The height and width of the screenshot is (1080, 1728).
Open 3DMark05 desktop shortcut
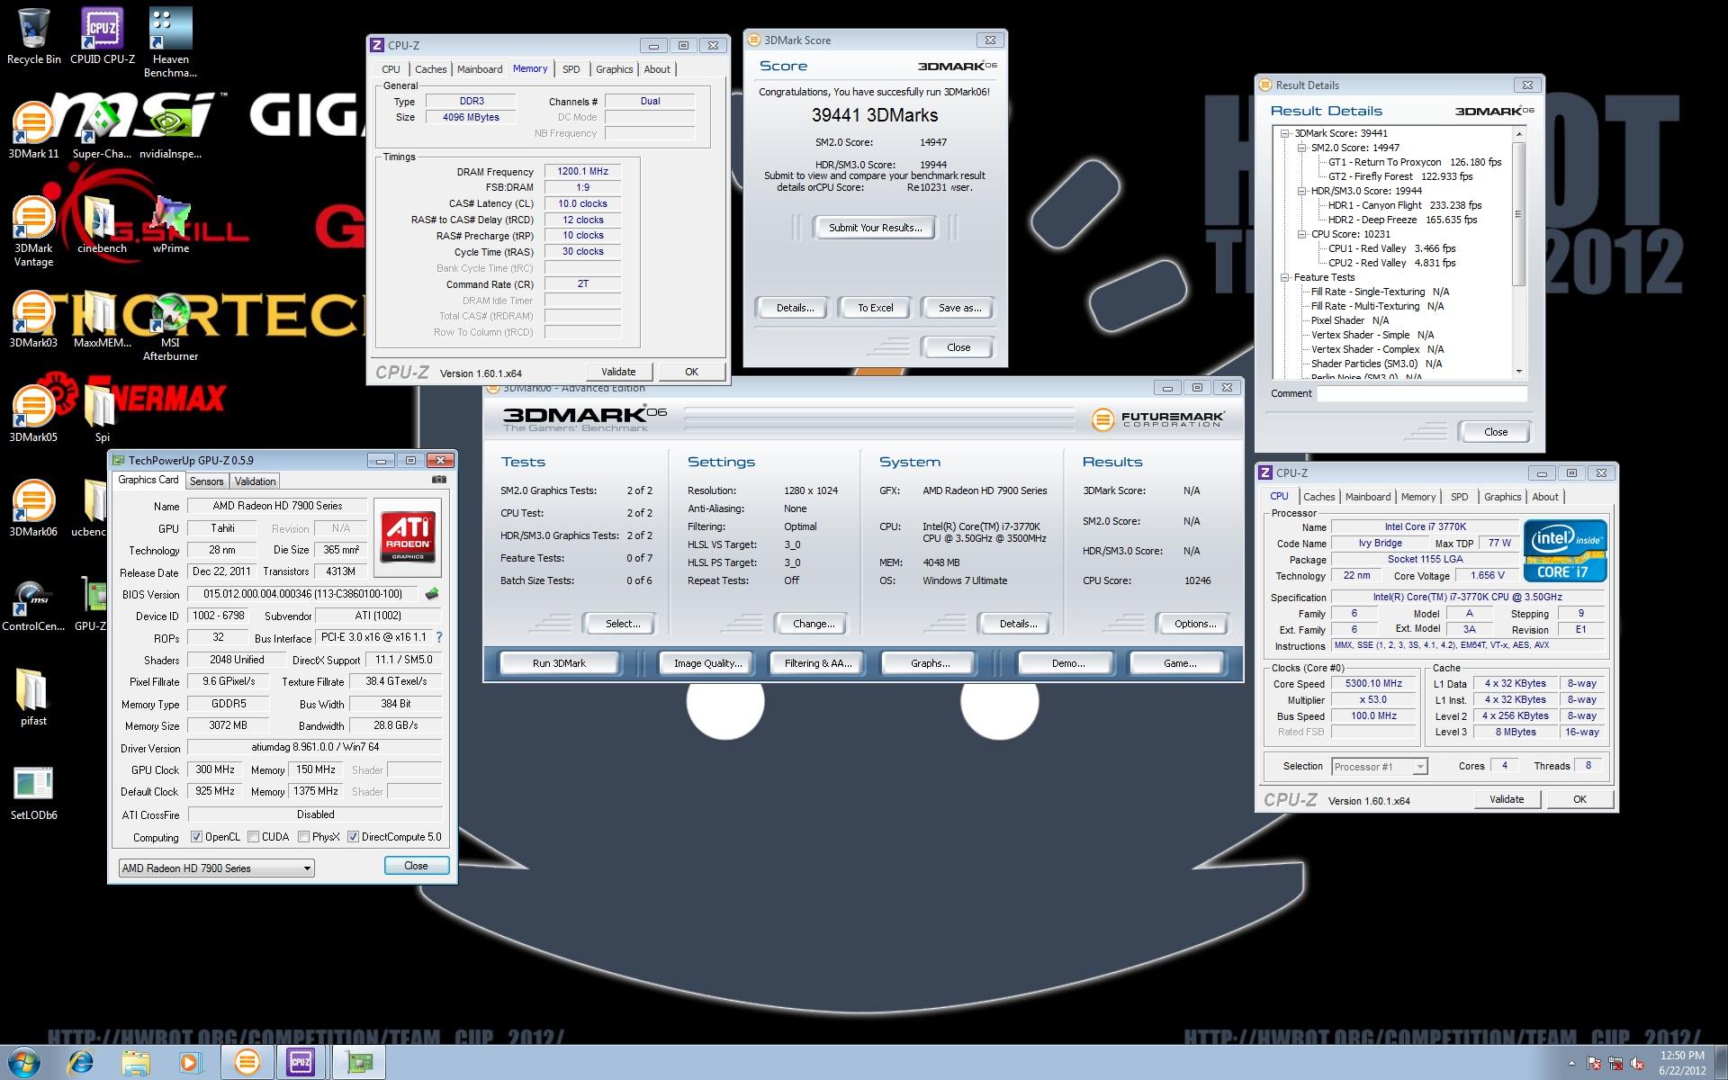(33, 414)
